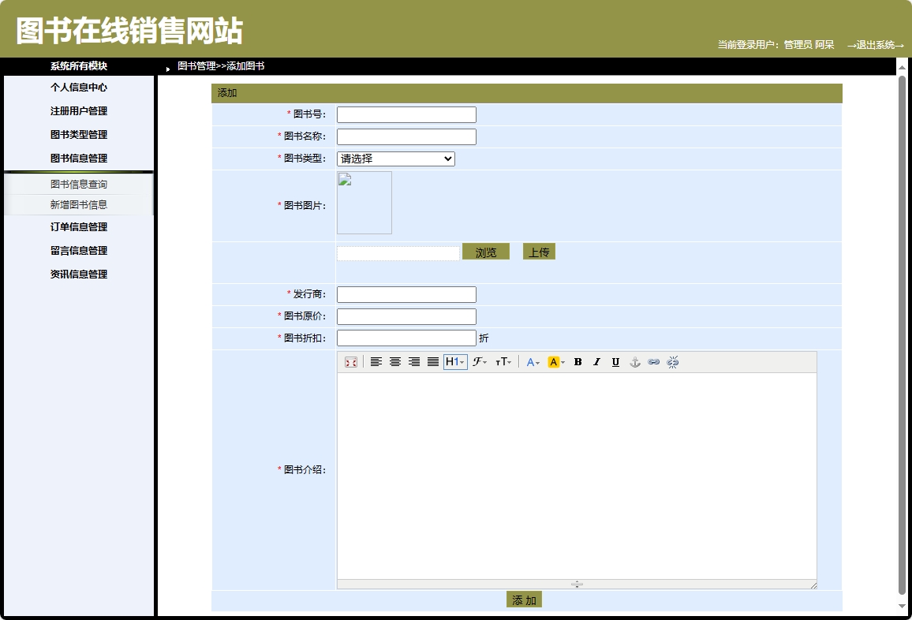The width and height of the screenshot is (912, 620).
Task: Click the 添加 submit button
Action: click(x=523, y=599)
